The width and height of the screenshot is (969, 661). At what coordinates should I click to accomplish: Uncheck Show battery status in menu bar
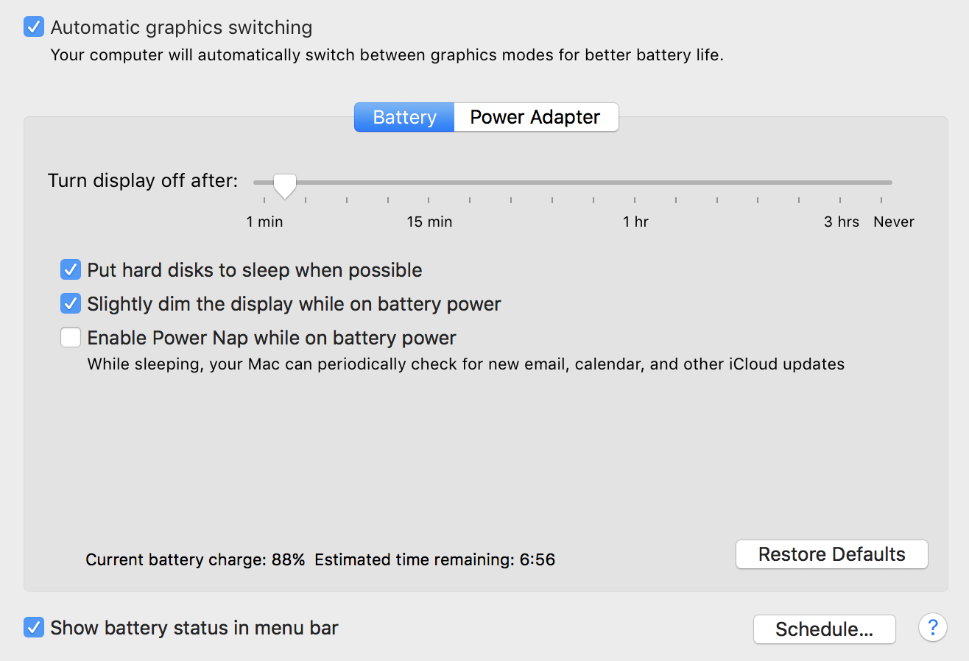pyautogui.click(x=34, y=627)
